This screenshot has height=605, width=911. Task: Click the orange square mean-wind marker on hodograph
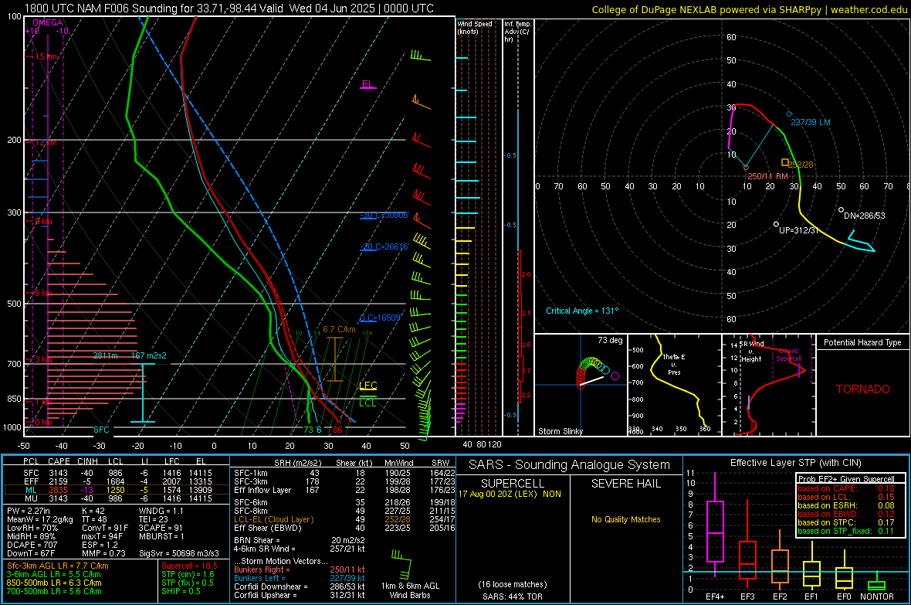[785, 162]
